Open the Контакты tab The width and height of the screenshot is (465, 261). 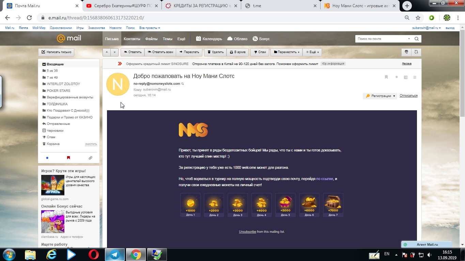[x=132, y=39]
